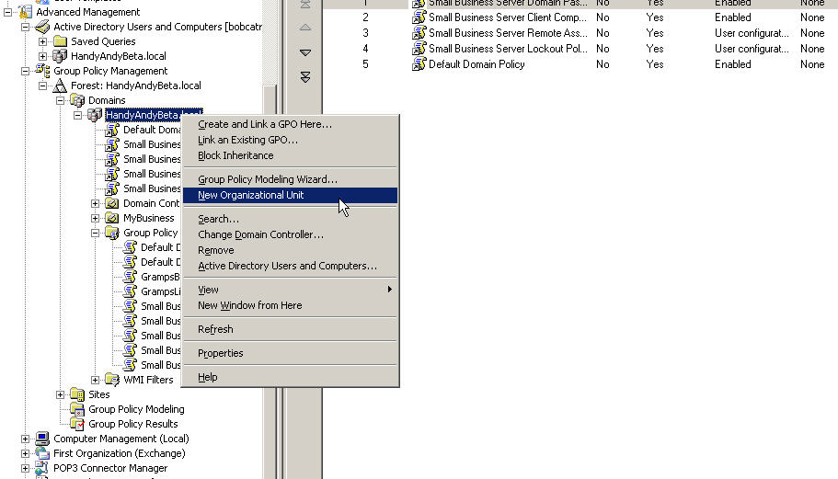Click Refresh in the context menu
The height and width of the screenshot is (479, 838).
[290, 329]
